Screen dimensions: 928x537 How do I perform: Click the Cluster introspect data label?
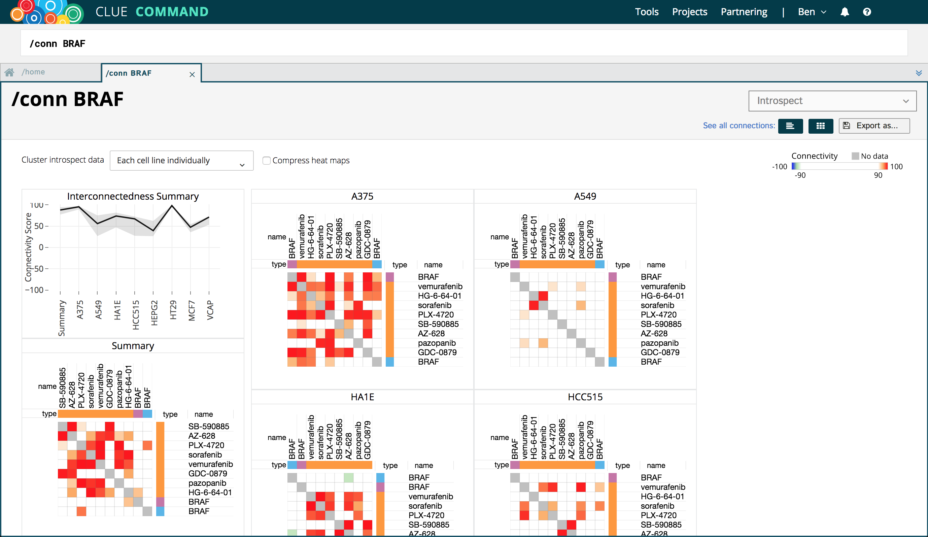click(x=63, y=160)
